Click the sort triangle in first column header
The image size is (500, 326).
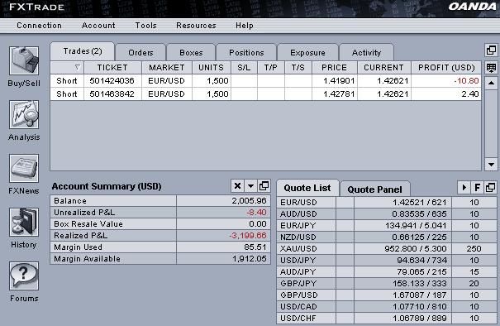pos(77,67)
